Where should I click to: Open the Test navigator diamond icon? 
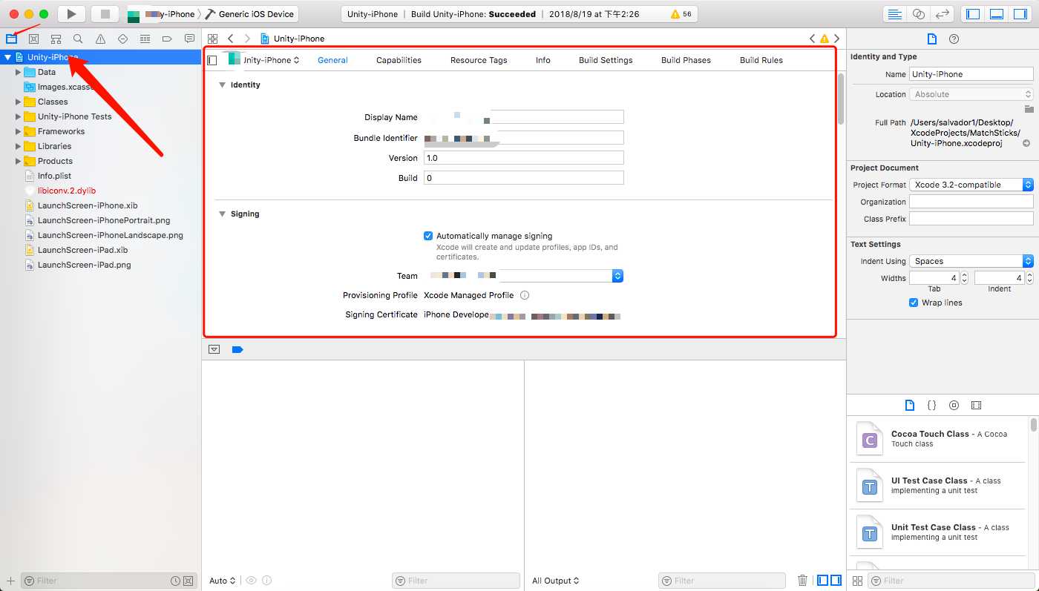(122, 39)
